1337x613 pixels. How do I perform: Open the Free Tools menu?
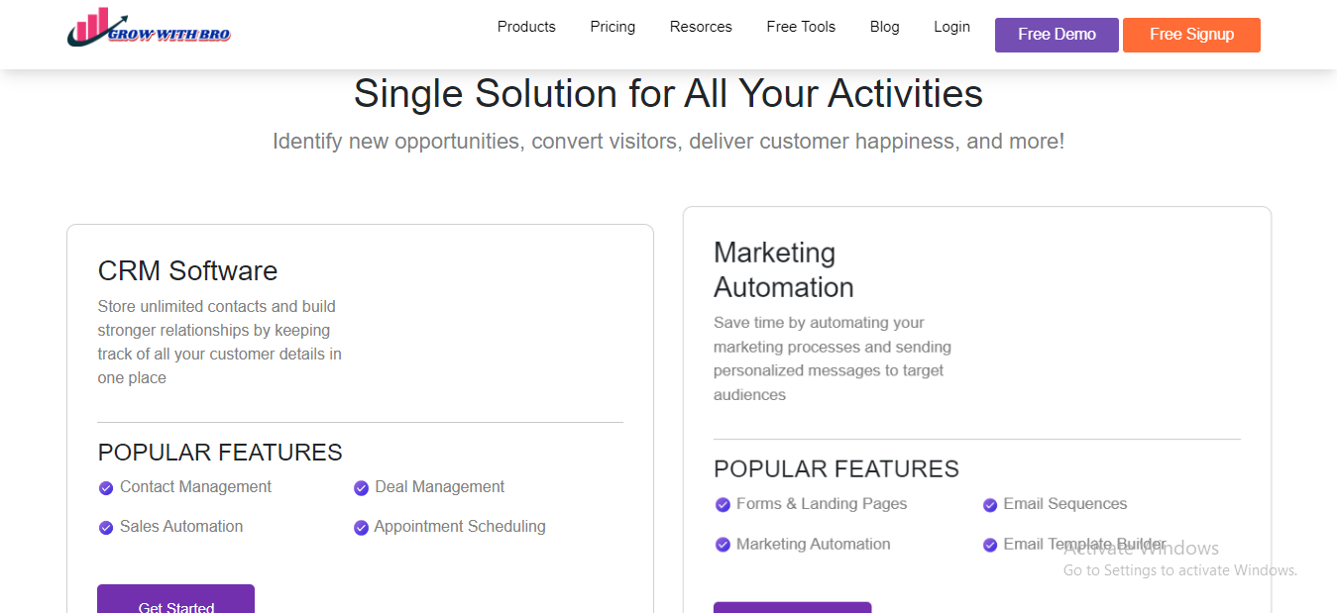point(801,27)
